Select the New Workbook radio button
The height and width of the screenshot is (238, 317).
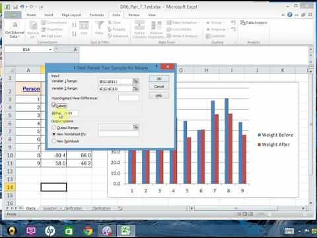click(53, 141)
